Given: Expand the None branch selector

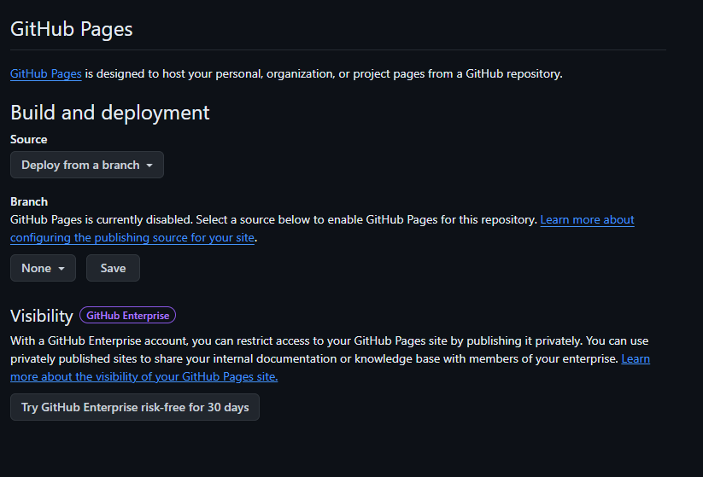Looking at the screenshot, I should 43,268.
